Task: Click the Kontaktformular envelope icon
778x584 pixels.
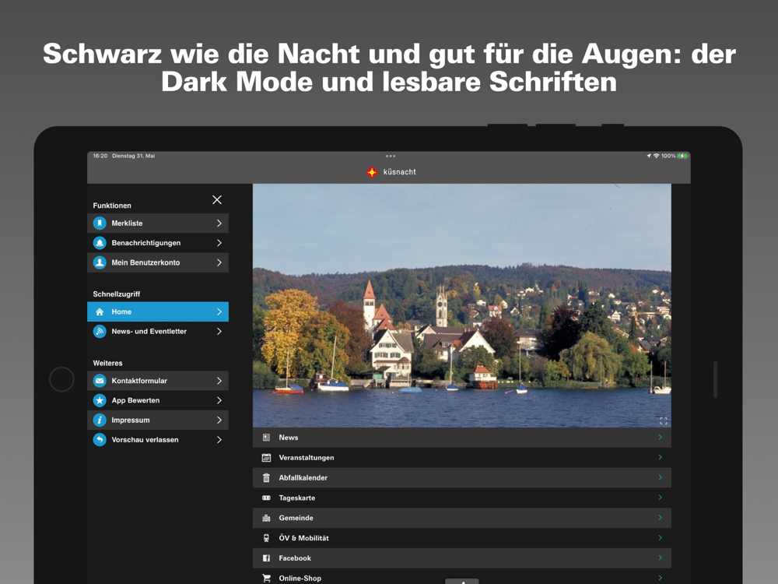Action: (x=100, y=381)
